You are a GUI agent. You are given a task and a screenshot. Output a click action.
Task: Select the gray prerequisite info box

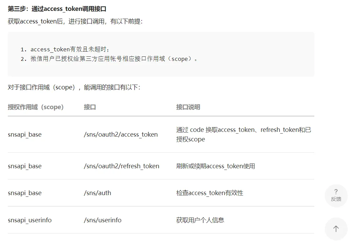161,54
